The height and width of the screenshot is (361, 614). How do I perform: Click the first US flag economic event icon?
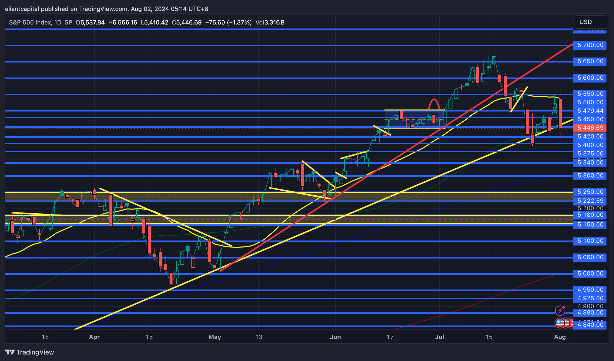(x=560, y=323)
